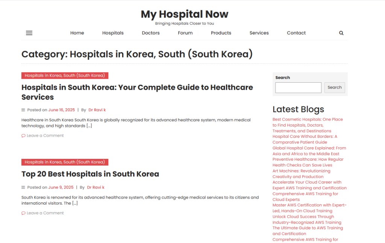Click comment bubble icon under first post
The height and width of the screenshot is (243, 385).
(23, 136)
